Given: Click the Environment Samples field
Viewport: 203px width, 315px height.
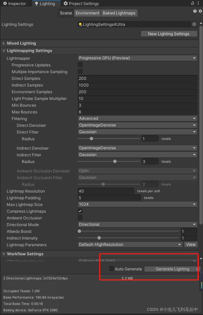Looking at the screenshot, I should (x=138, y=92).
